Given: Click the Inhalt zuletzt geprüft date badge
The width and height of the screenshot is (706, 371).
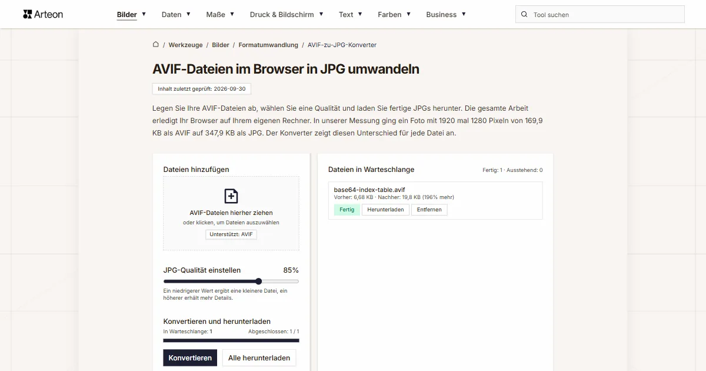Looking at the screenshot, I should click(x=202, y=89).
